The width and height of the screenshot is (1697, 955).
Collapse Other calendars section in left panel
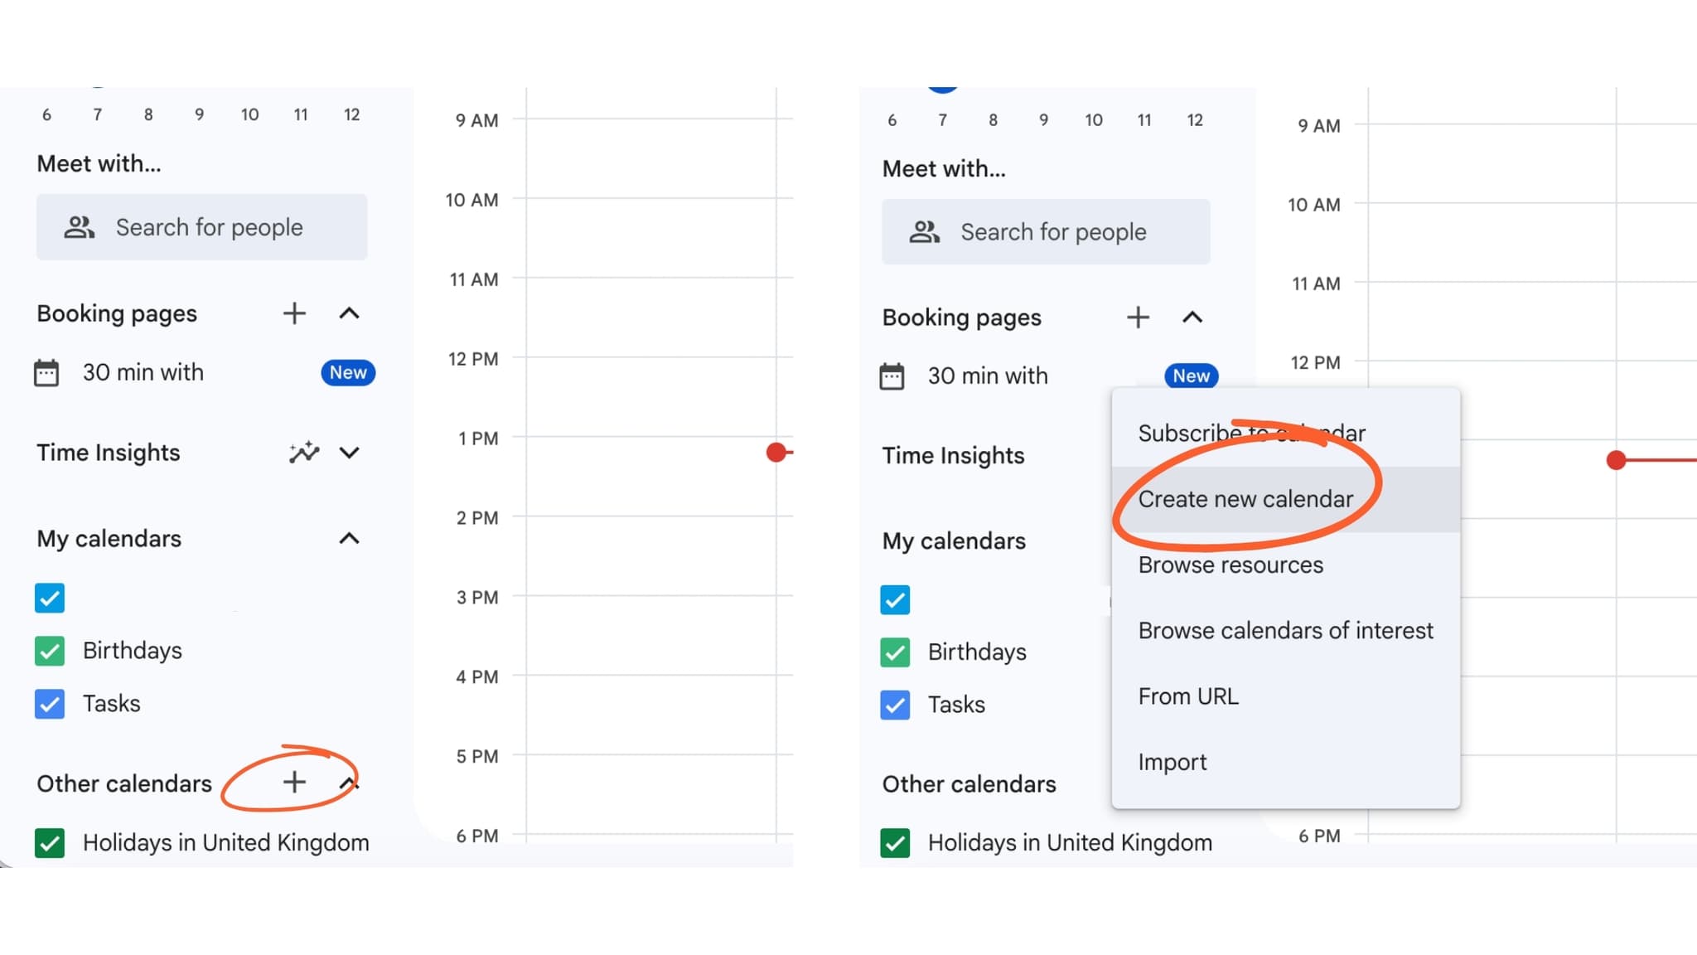point(350,782)
